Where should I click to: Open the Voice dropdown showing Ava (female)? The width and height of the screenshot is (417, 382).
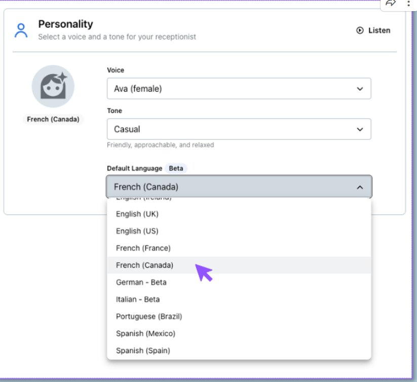(238, 88)
